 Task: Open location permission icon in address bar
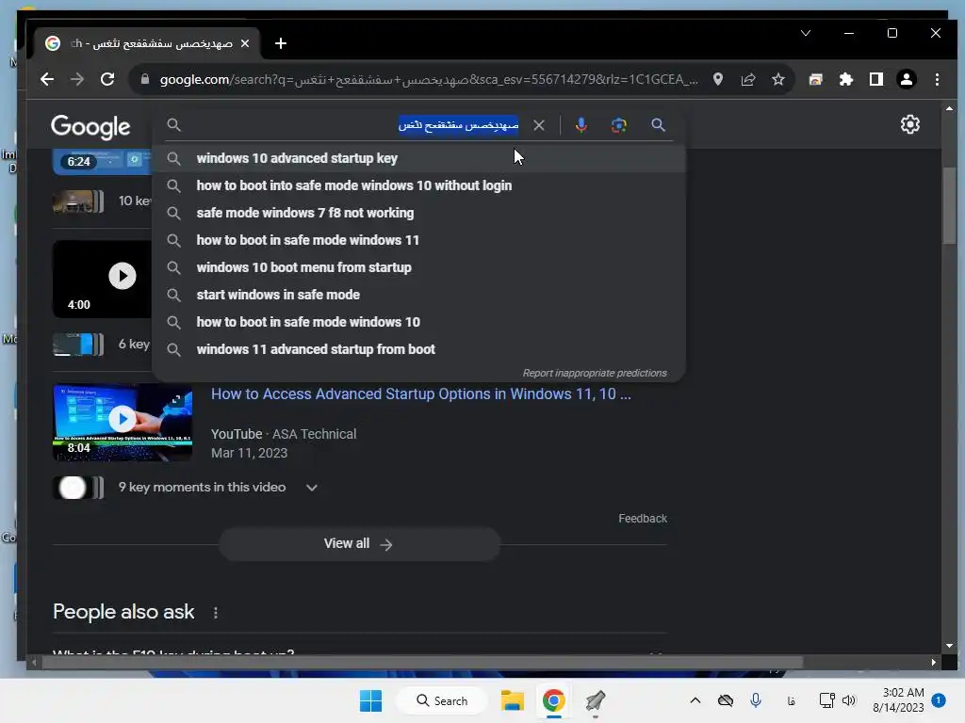[717, 79]
